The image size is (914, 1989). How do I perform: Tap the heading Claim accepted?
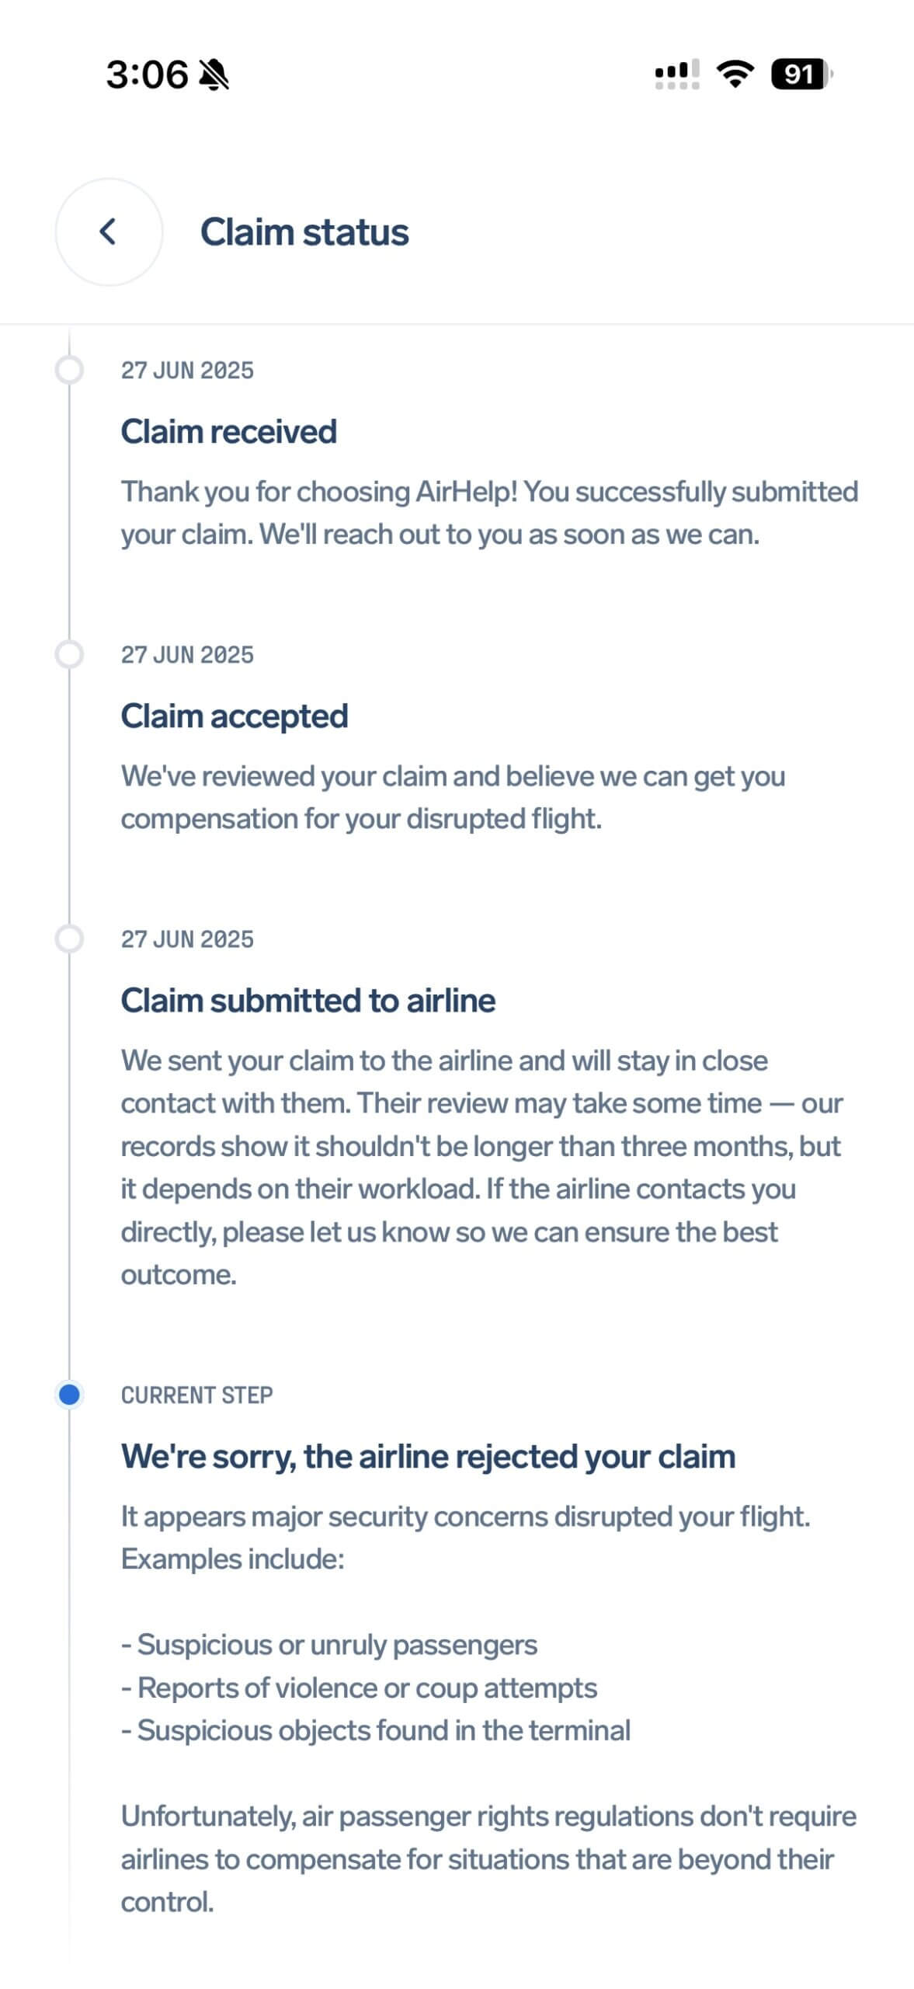coord(235,716)
